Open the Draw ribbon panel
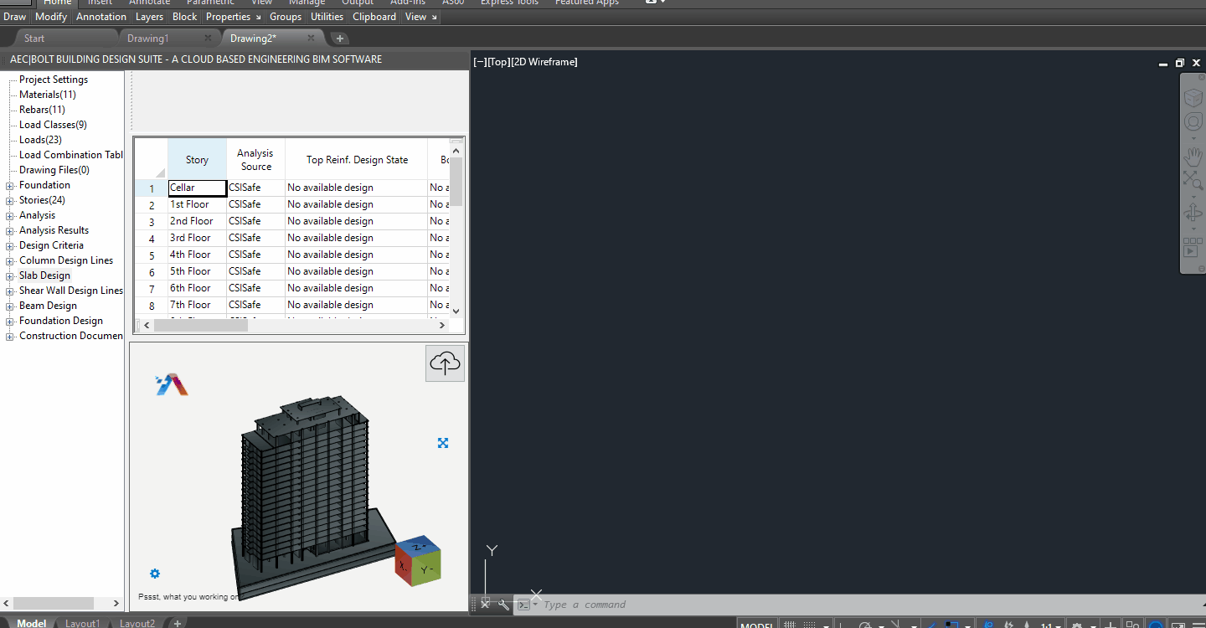The height and width of the screenshot is (628, 1206). click(15, 17)
